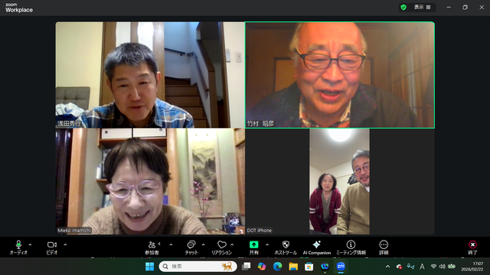Start screen sharing with the 共有 button

click(x=253, y=247)
